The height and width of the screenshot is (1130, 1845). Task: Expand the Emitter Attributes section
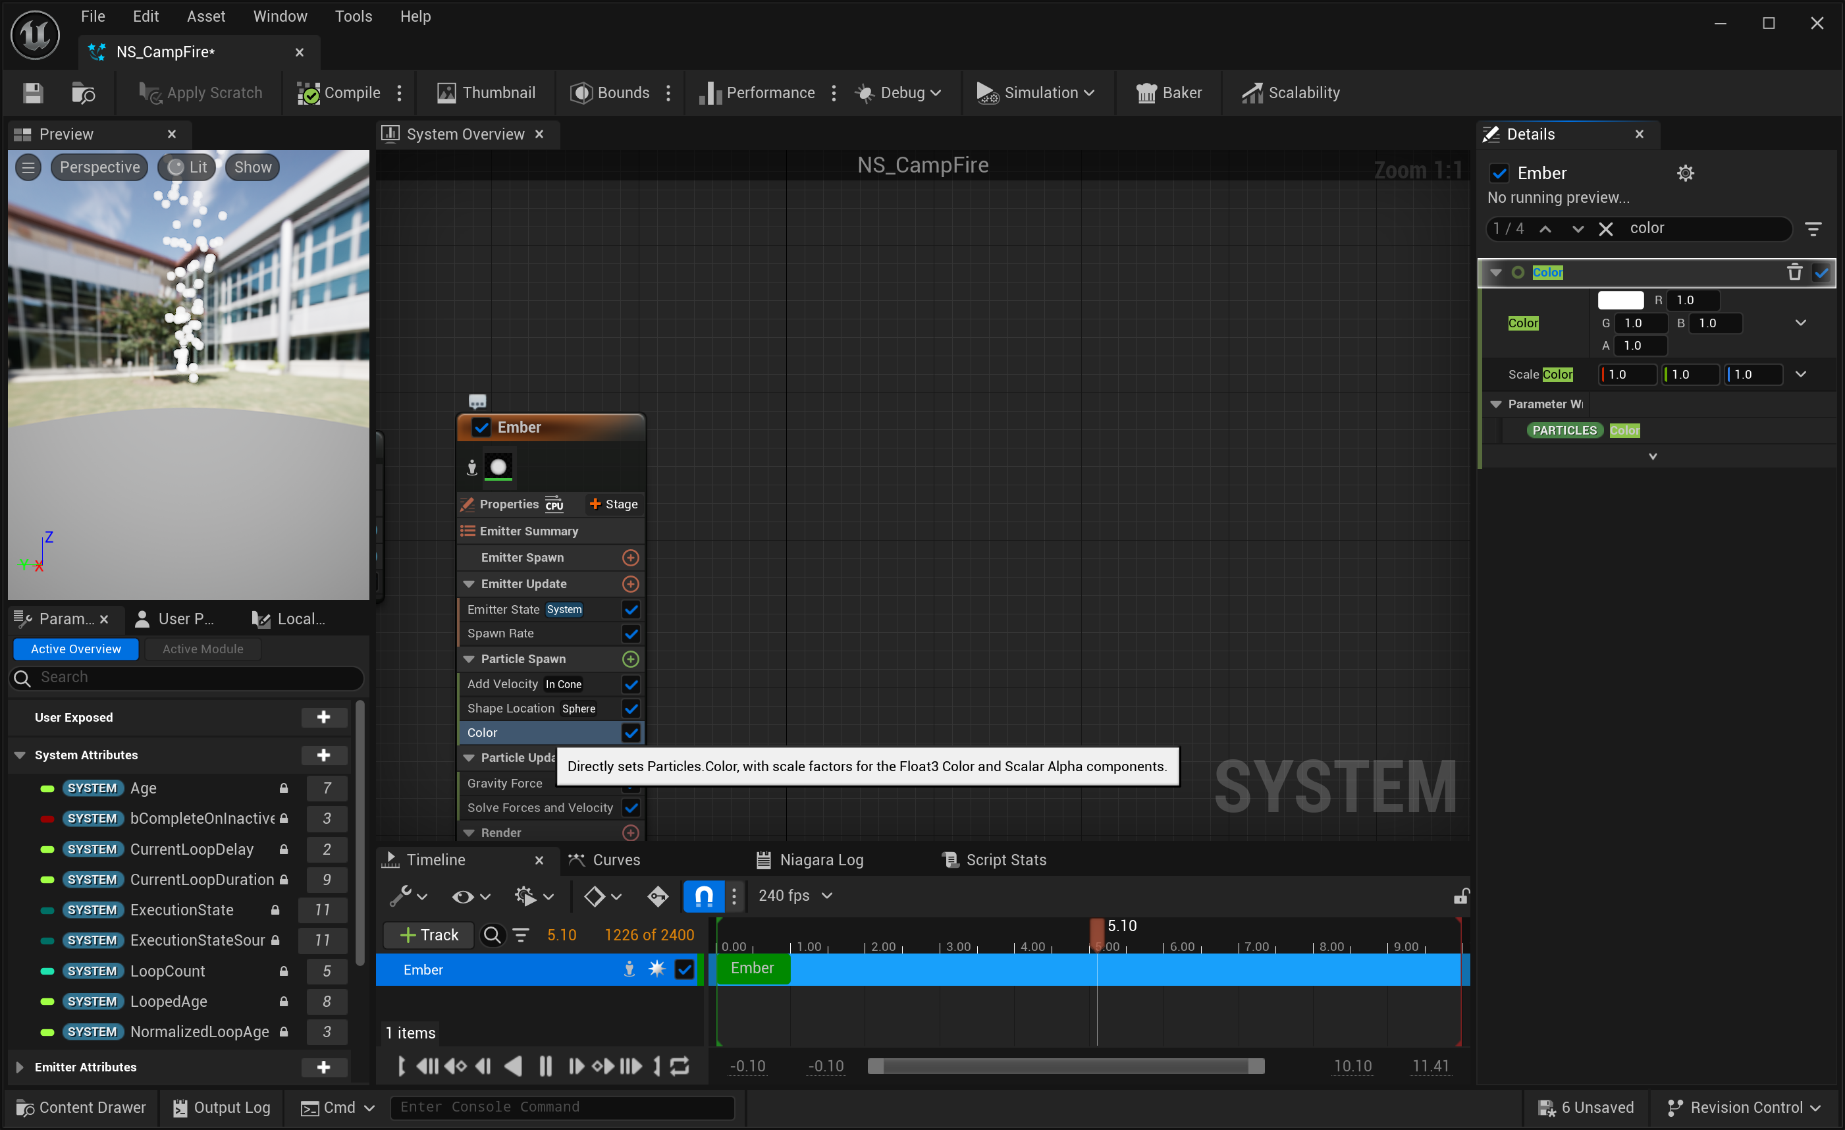[20, 1067]
